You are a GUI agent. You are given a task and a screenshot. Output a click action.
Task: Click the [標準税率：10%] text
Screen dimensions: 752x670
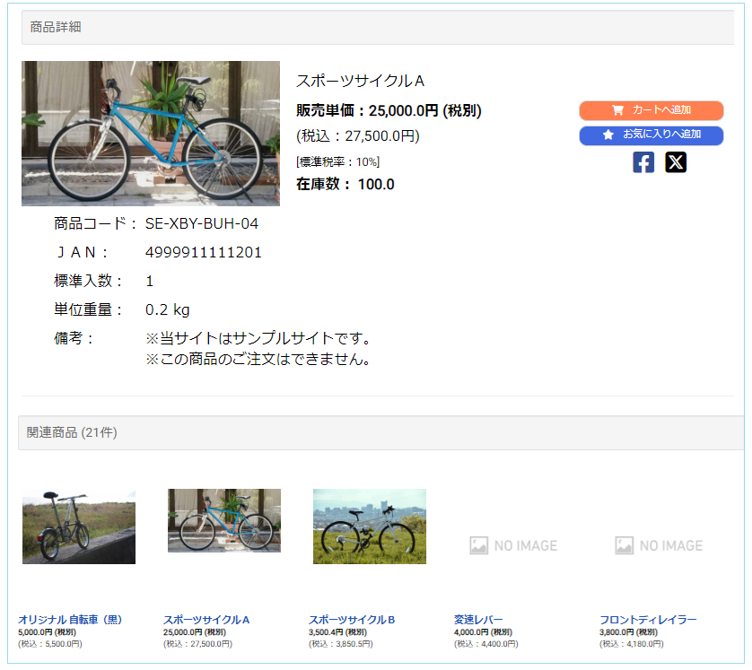point(337,162)
